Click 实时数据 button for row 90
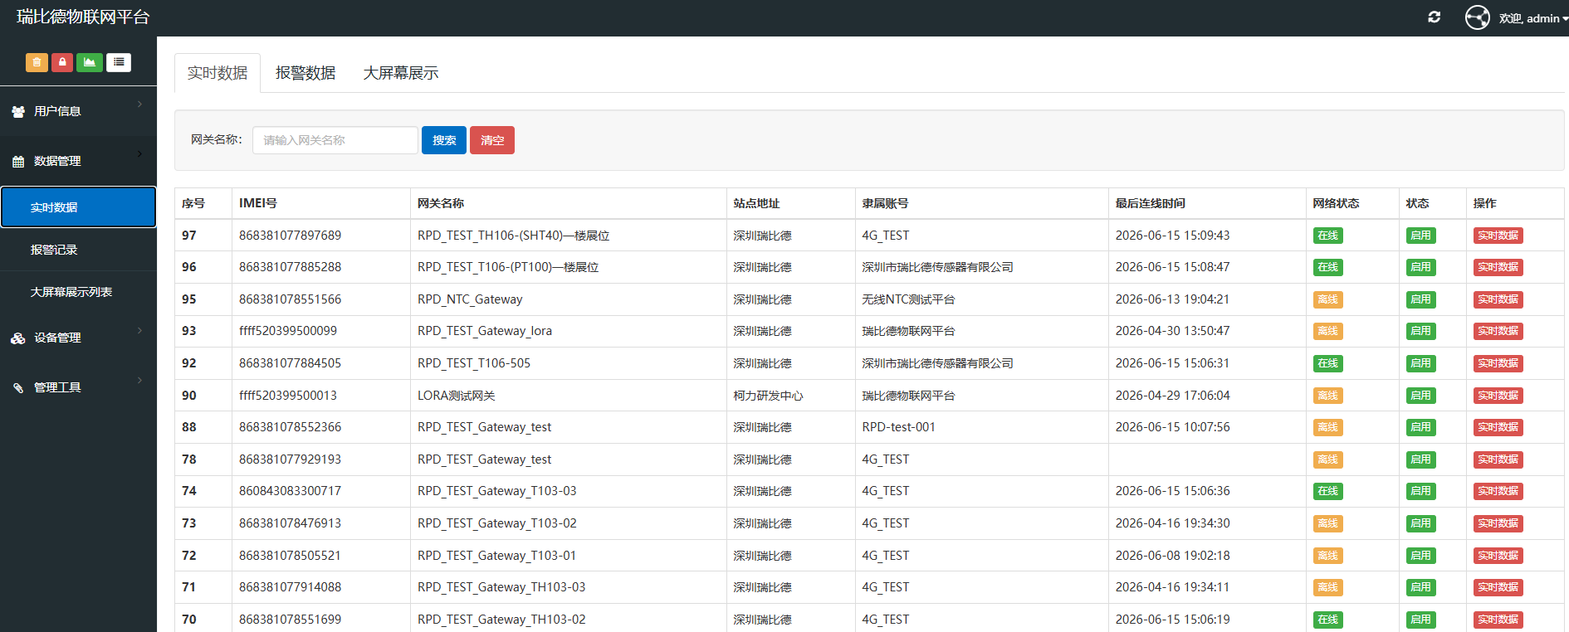 1498,396
